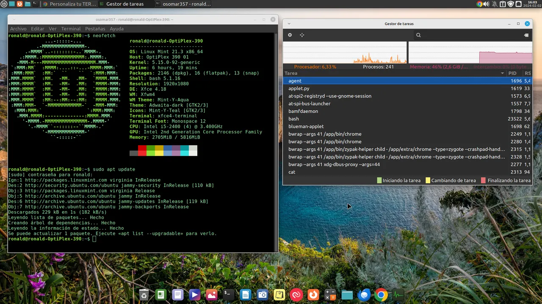Click the Procesos: 241 label
The width and height of the screenshot is (542, 304).
[x=378, y=67]
